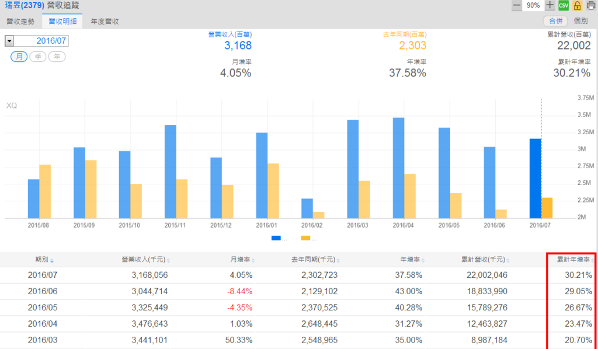
Task: Click the summary revenue figure 3,168
Action: (238, 46)
